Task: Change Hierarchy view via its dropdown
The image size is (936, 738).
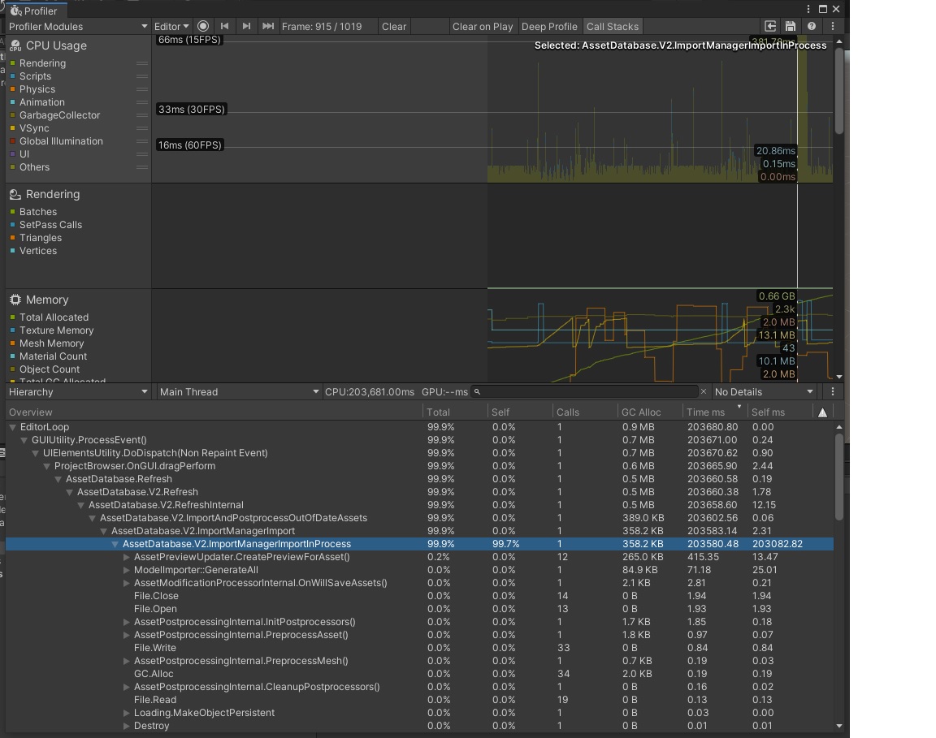Action: (x=77, y=391)
